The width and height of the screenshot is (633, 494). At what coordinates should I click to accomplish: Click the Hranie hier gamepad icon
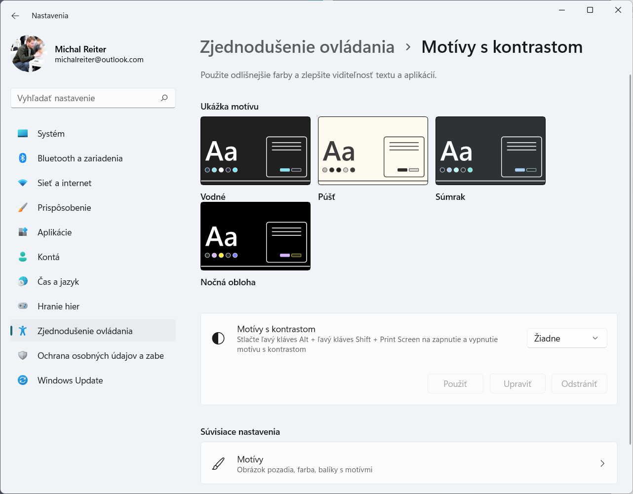coord(23,306)
